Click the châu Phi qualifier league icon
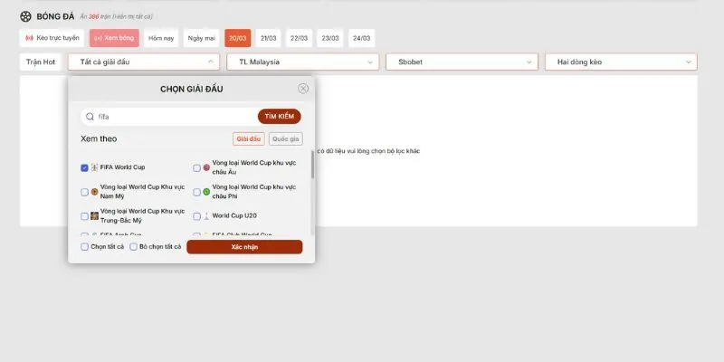 pyautogui.click(x=206, y=192)
